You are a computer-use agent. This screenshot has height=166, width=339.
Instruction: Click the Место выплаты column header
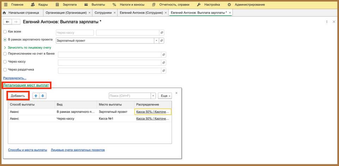pos(116,104)
